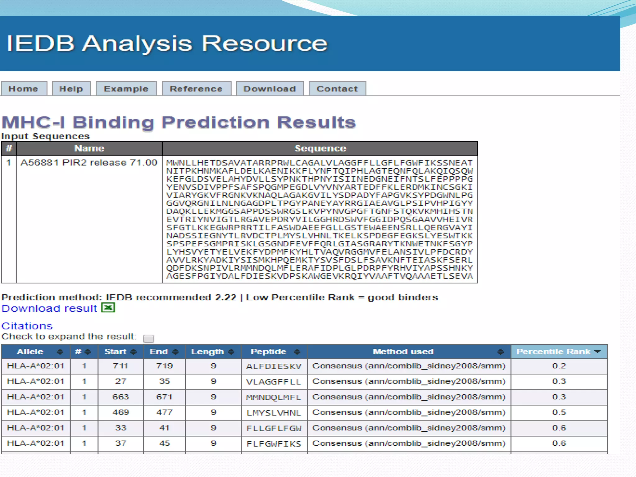
Task: Sort by the # column arrows
Action: tap(88, 352)
